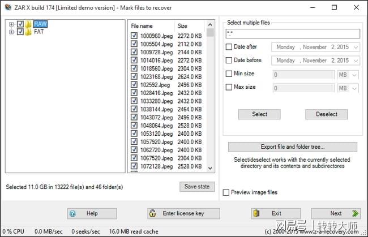Select the RAW tree label
This screenshot has width=368, height=237.
pos(40,24)
